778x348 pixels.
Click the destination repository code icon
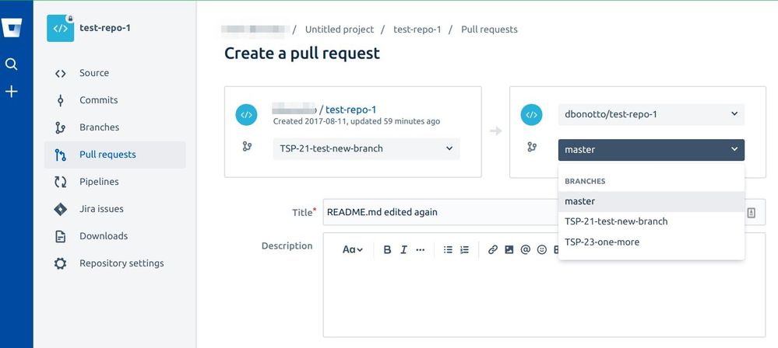(531, 115)
